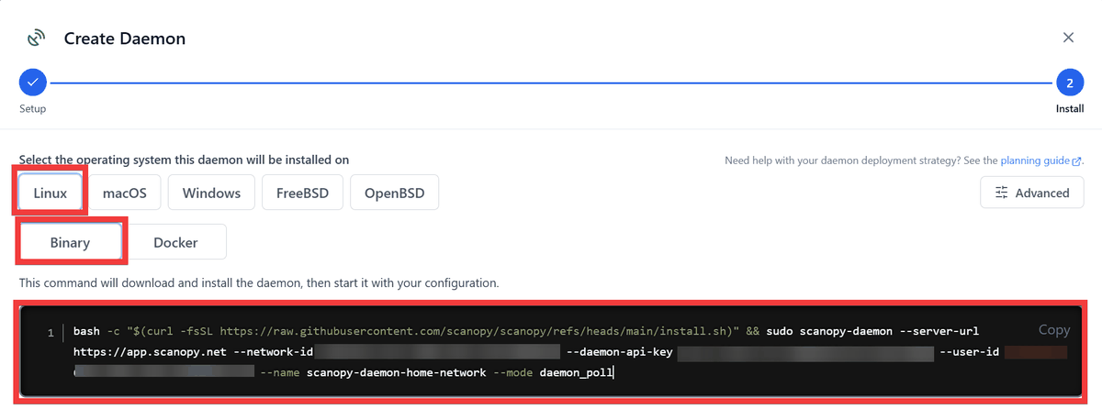Viewport: 1102px width, 420px height.
Task: Click the Scanopy logo icon in header
Action: pyautogui.click(x=37, y=39)
